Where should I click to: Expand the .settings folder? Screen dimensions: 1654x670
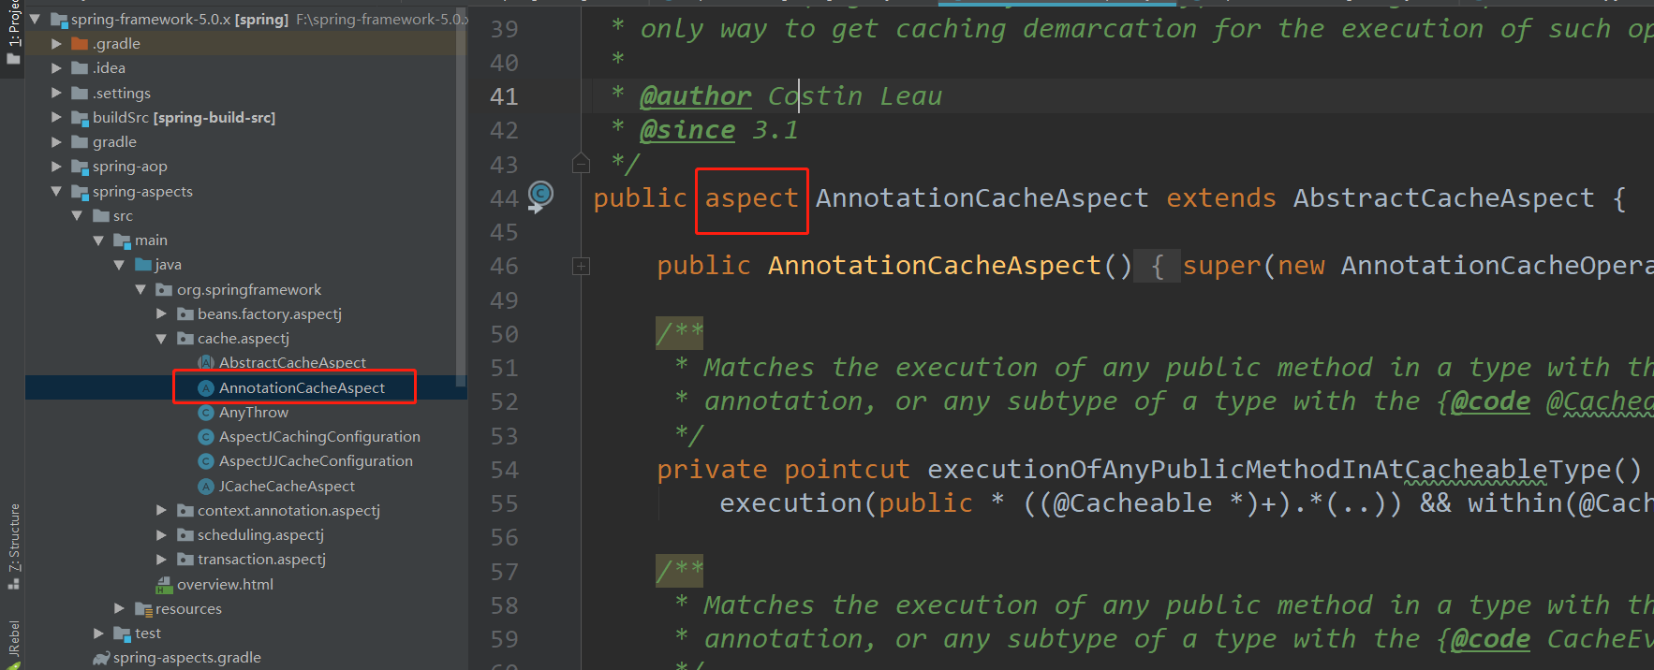click(56, 93)
